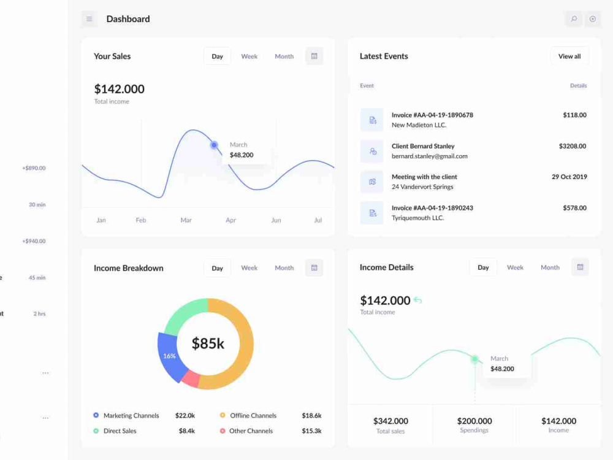Select Month tab in Income Breakdown
This screenshot has height=460, width=613.
[284, 268]
